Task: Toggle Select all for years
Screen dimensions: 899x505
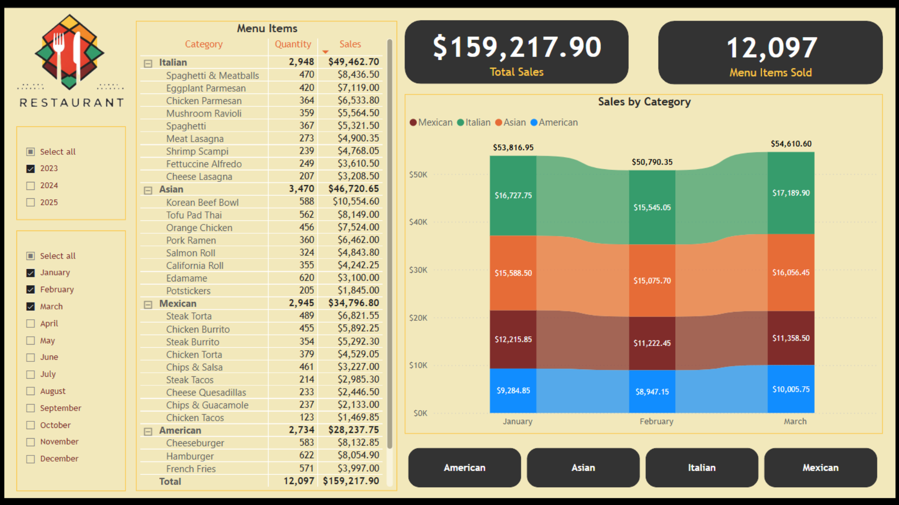Action: (x=31, y=151)
